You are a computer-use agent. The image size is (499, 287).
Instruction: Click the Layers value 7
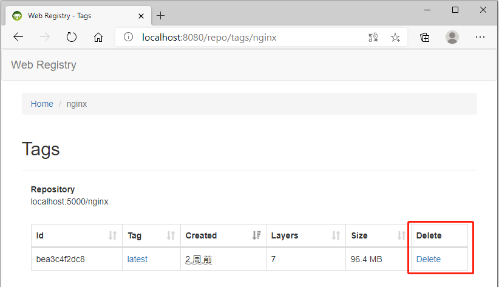tap(273, 259)
